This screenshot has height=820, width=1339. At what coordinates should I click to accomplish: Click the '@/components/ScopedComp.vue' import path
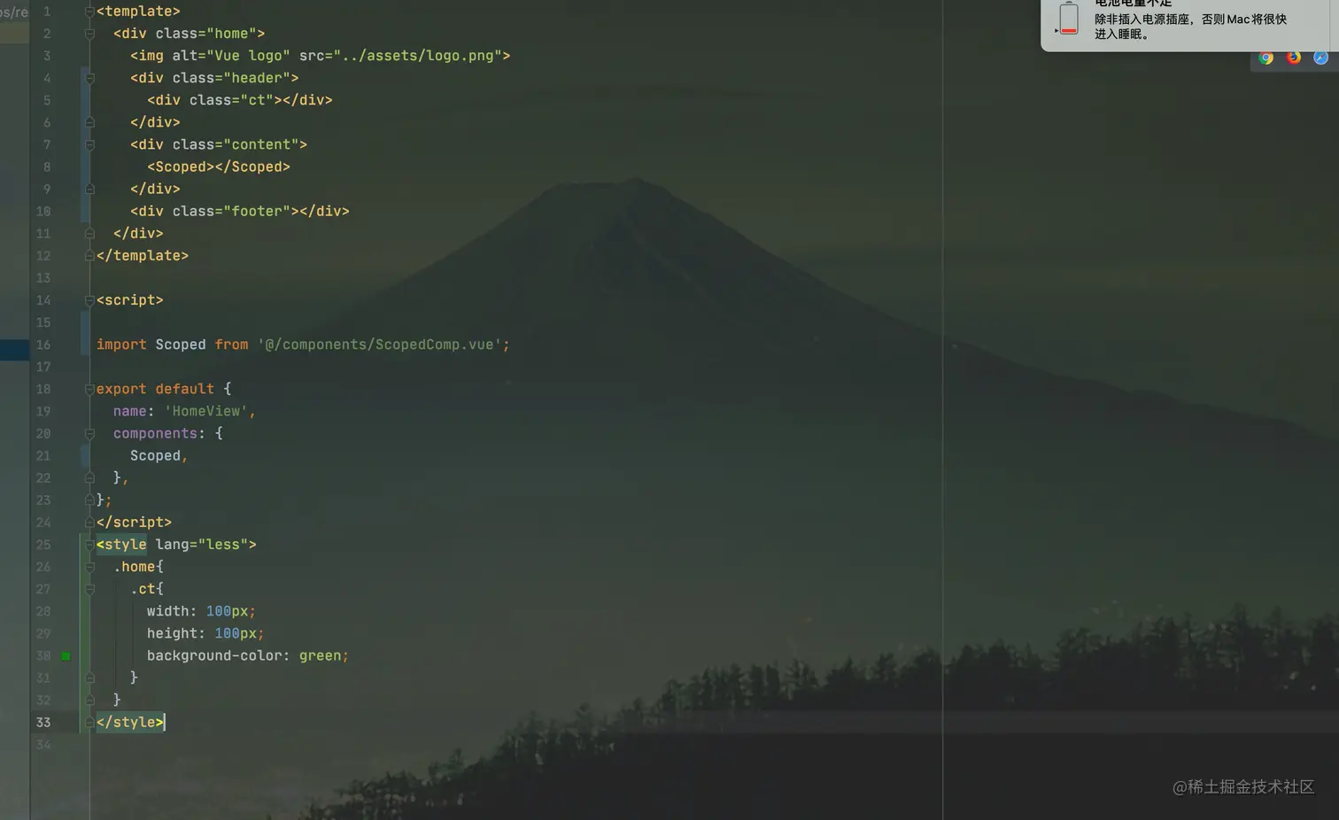pos(380,344)
